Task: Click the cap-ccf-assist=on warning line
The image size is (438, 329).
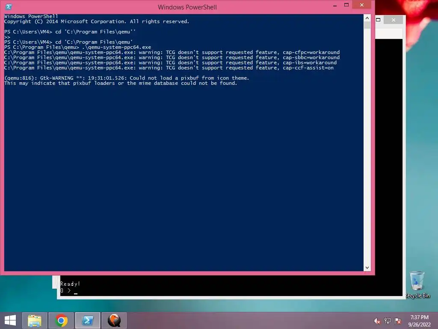Action: (x=169, y=68)
